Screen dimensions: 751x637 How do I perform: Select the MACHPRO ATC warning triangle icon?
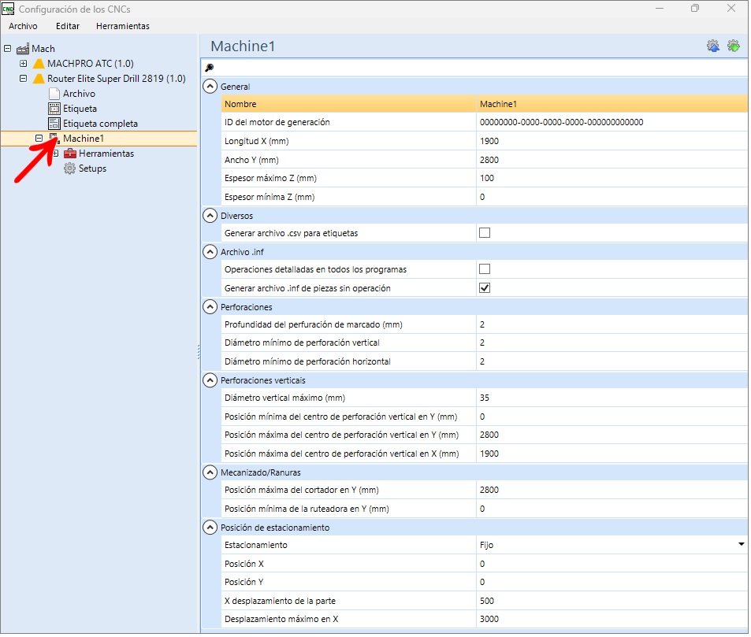click(x=39, y=64)
